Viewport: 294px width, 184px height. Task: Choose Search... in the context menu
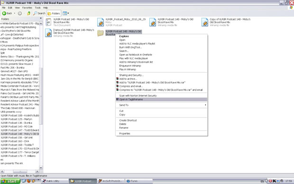[x=162, y=51]
